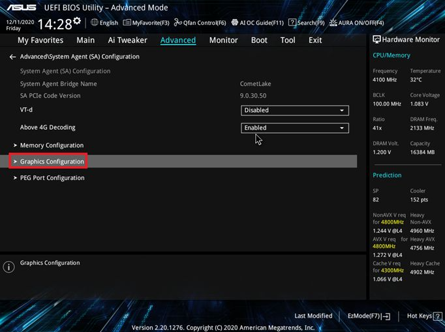445x332 pixels.
Task: Expand the Graphics Configuration submenu
Action: click(52, 162)
